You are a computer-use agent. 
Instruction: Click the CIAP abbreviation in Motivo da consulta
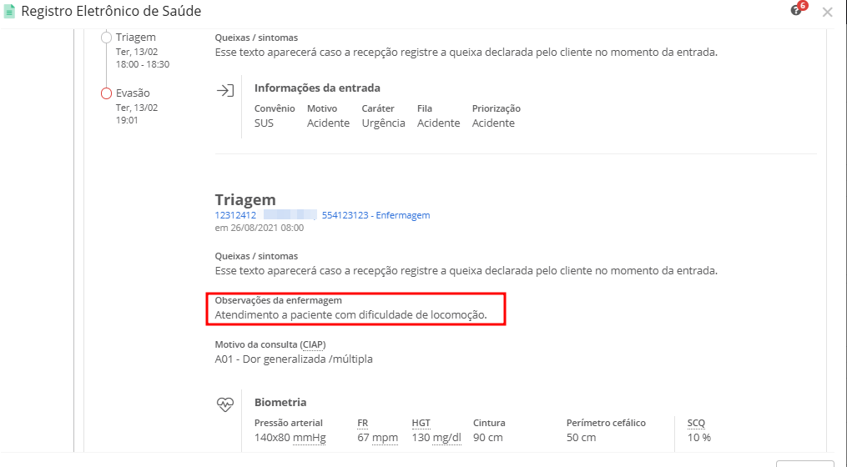[x=313, y=344]
